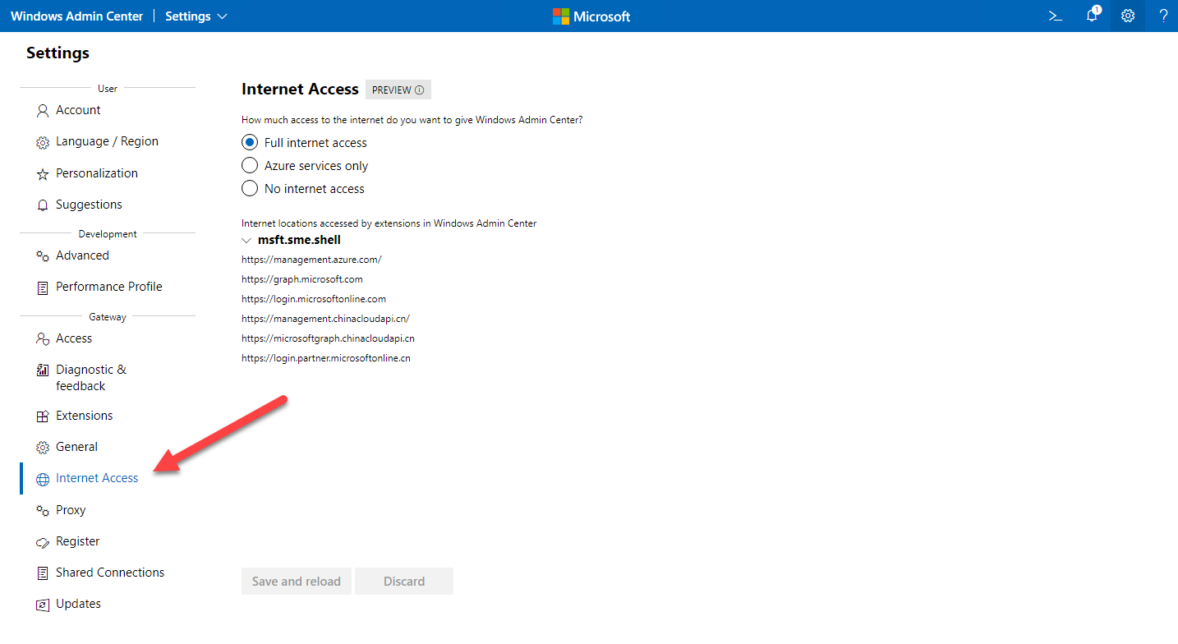Click the Performance Profile document icon
The image size is (1178, 644).
[x=43, y=287]
